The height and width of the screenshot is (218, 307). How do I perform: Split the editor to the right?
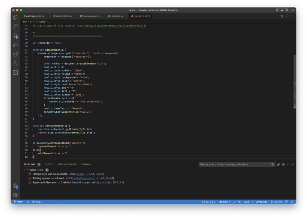click(287, 16)
